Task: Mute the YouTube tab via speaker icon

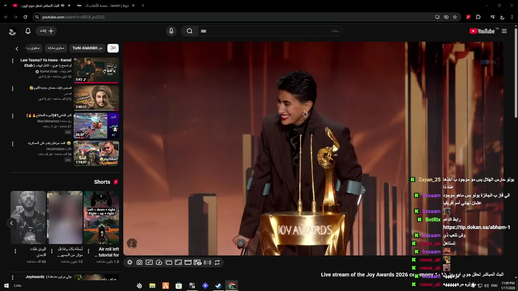Action: 63,6
